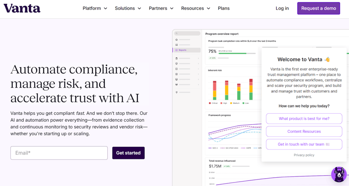Screen dimensions: 349x186
Task: Click the search icon in dashboard sidebar
Action: click(x=177, y=34)
